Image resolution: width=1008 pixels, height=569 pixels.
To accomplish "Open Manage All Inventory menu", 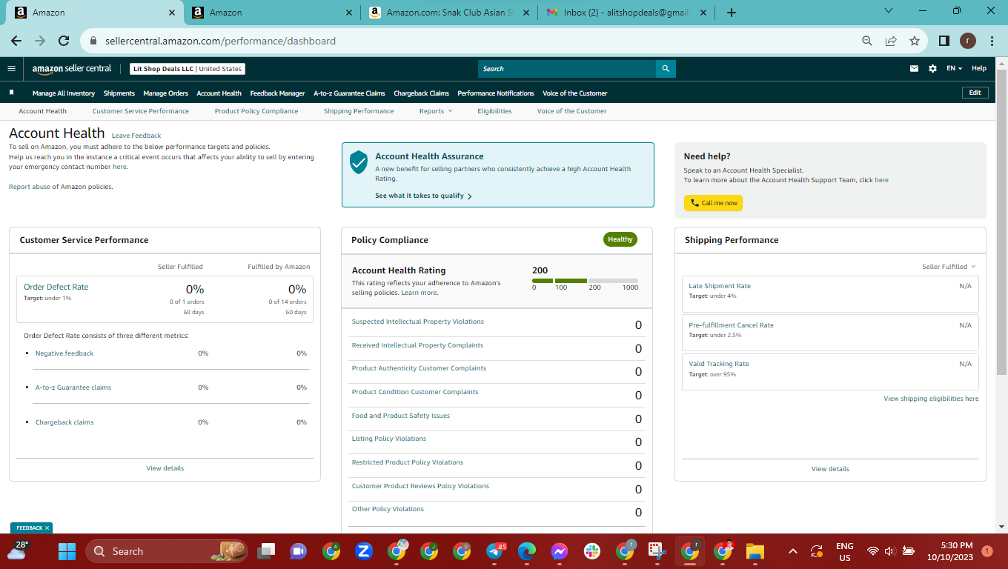I will click(64, 93).
